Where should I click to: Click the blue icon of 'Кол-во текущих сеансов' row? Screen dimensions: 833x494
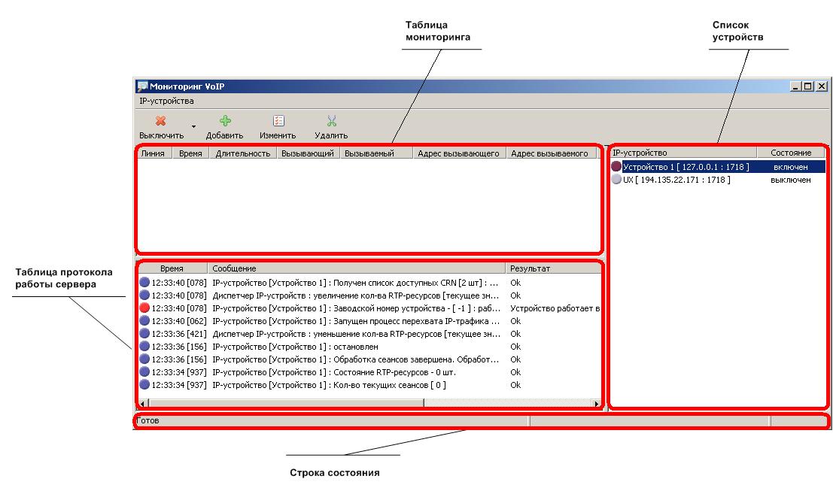coord(144,384)
